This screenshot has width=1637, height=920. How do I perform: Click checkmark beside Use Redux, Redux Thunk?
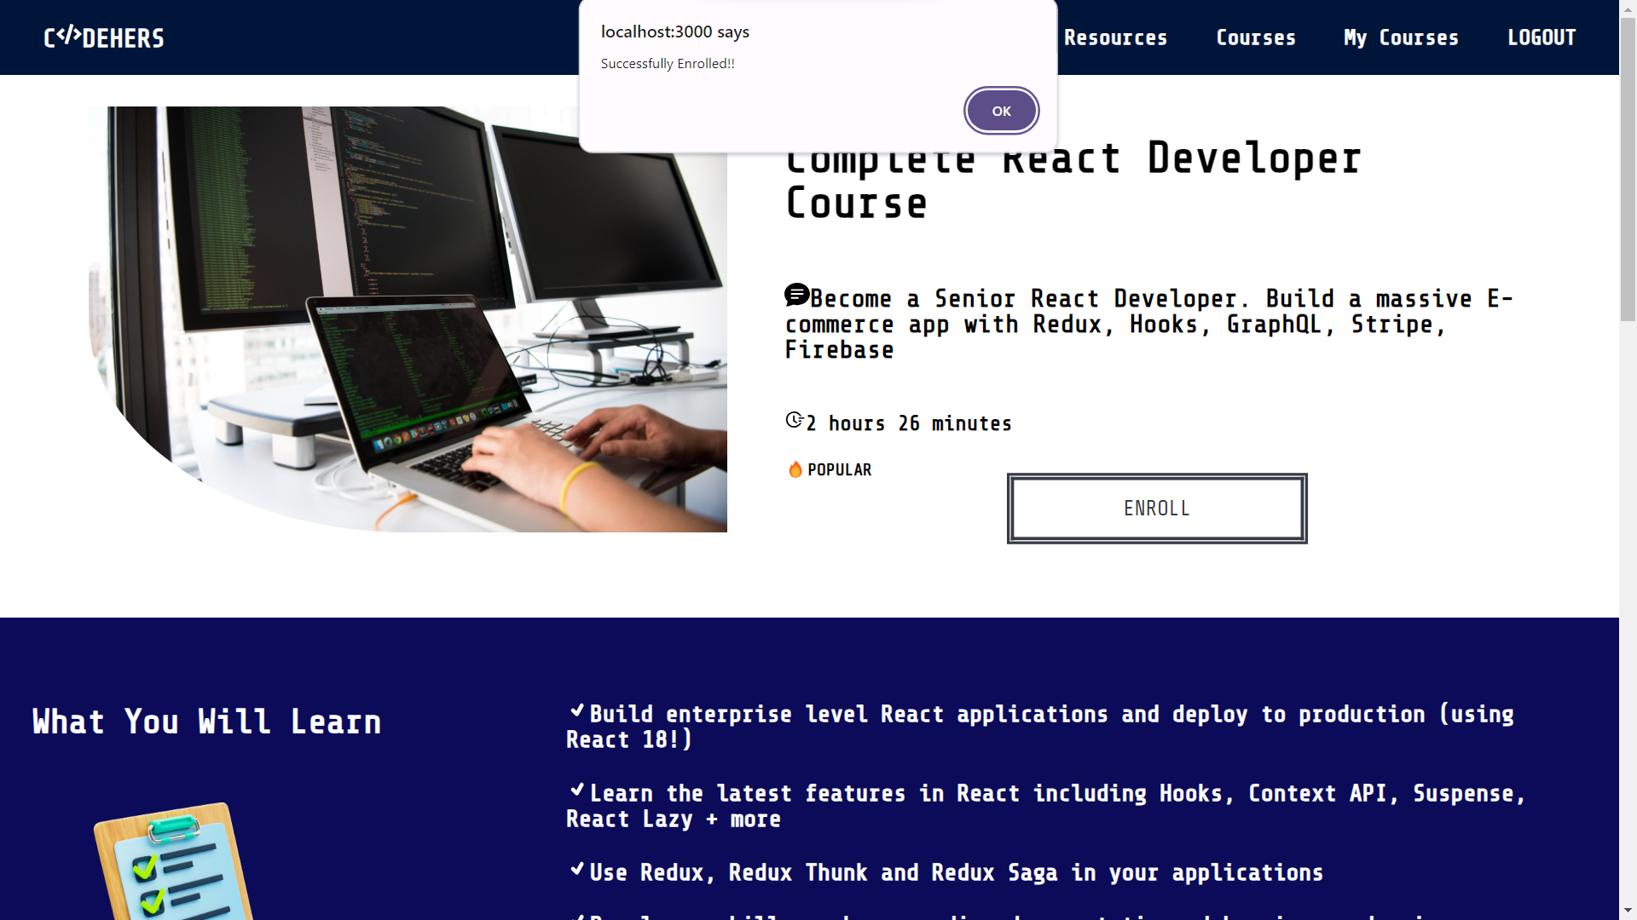coord(577,869)
